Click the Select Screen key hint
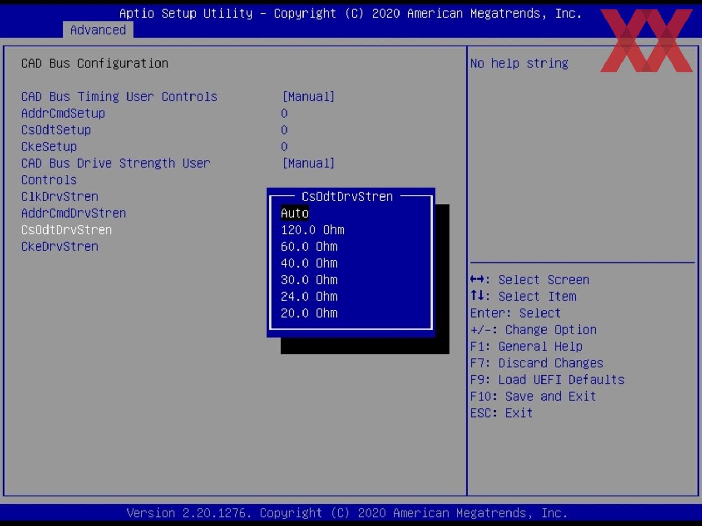The image size is (702, 526). (530, 280)
